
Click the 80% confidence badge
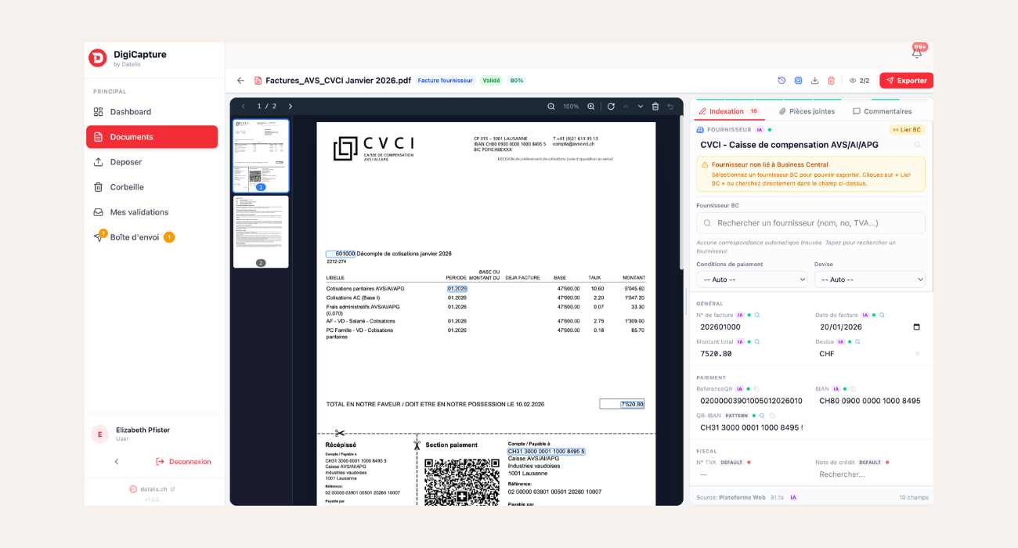(x=517, y=81)
